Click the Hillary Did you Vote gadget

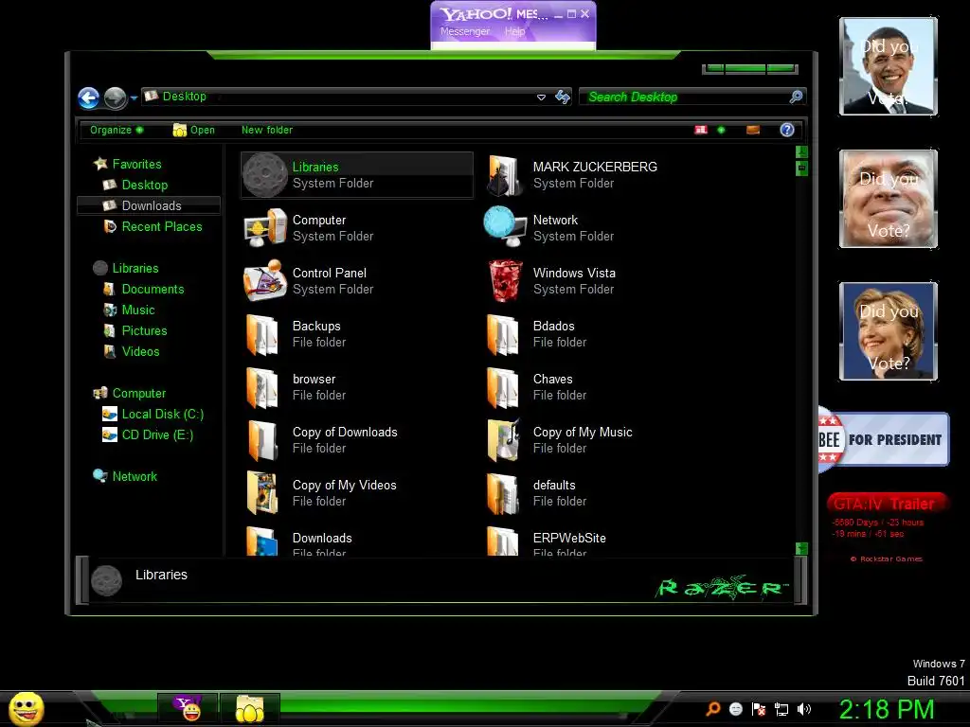tap(889, 330)
